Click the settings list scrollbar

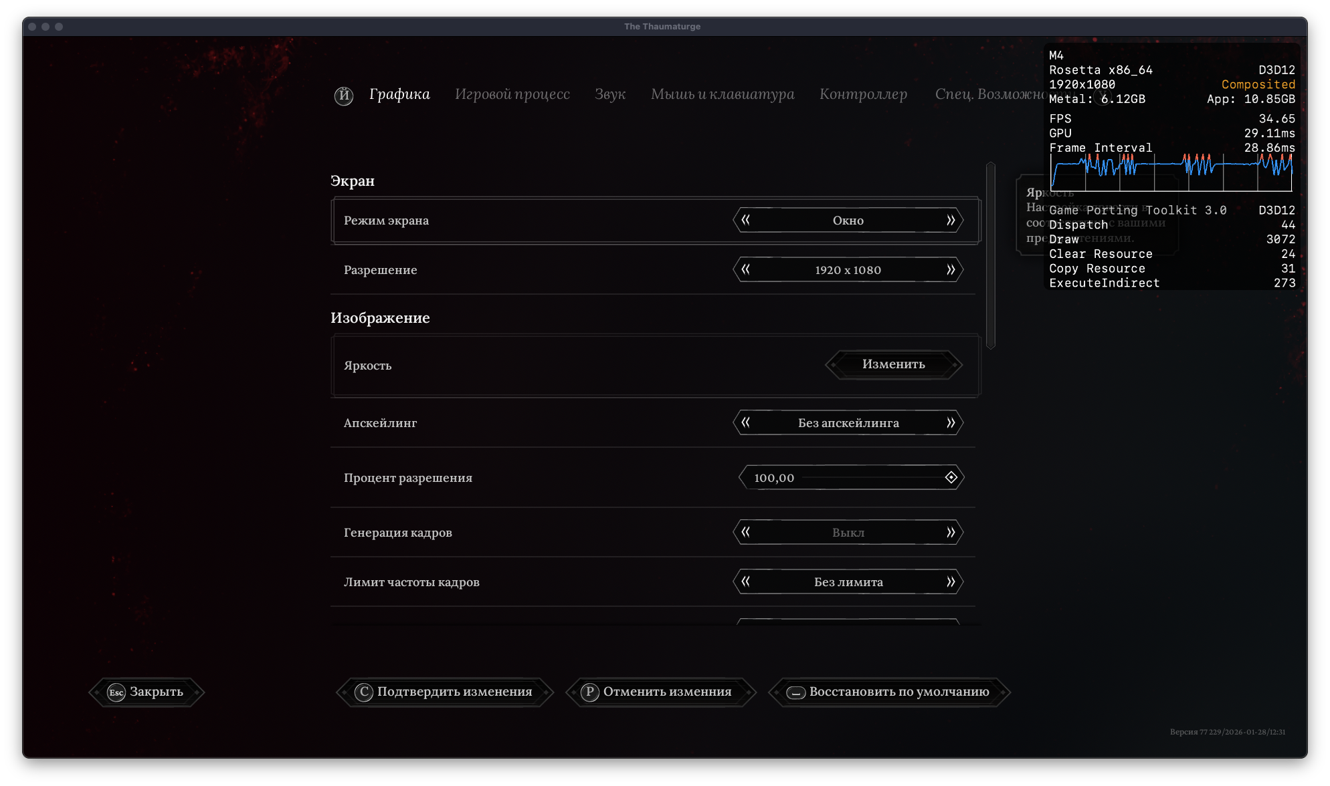(x=991, y=255)
